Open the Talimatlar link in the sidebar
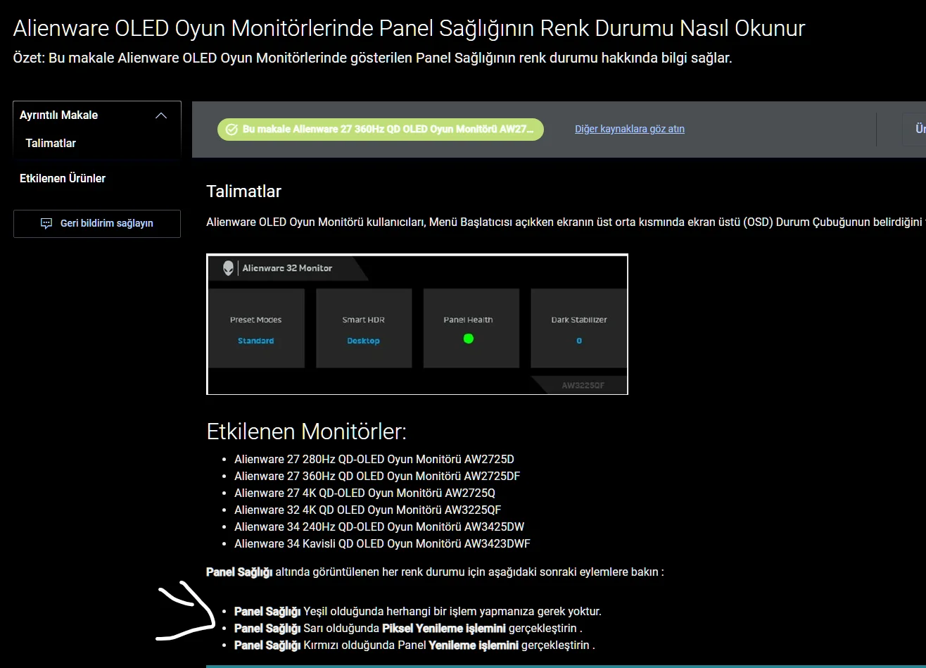 pos(51,143)
